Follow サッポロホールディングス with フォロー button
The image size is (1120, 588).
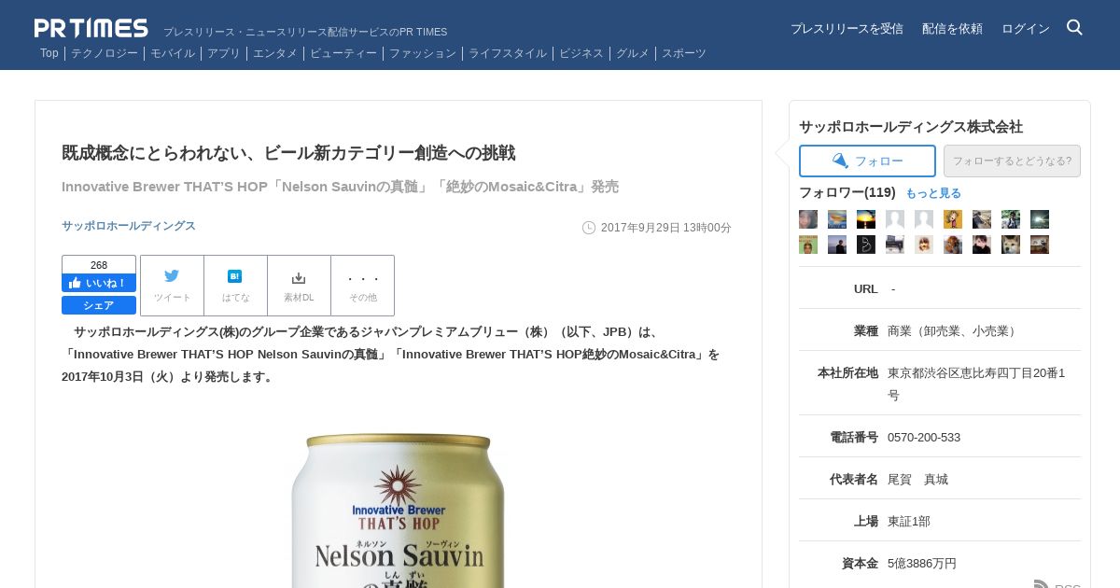click(x=867, y=161)
